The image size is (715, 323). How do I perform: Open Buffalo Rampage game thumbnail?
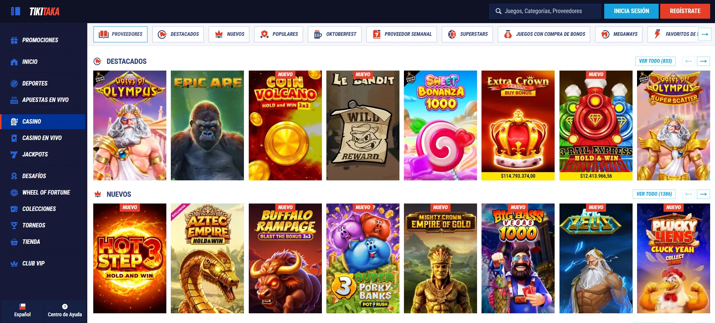285,258
